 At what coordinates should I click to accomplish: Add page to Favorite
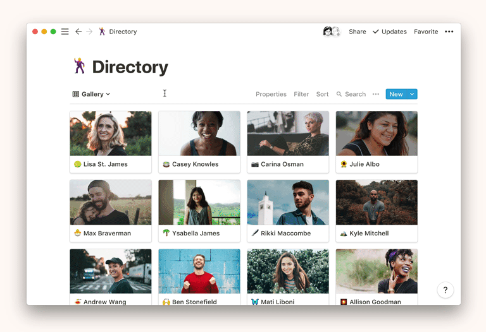(x=426, y=32)
